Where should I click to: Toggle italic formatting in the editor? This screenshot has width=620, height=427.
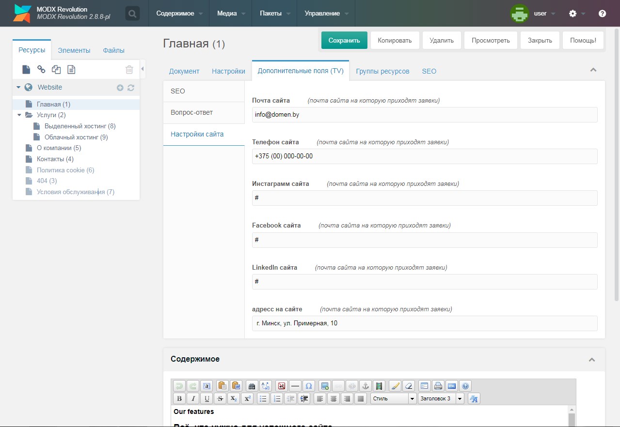point(193,398)
